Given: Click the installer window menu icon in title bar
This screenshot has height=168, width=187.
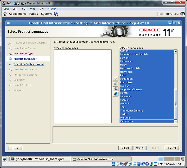Looking at the screenshot, I should click(x=8, y=23).
